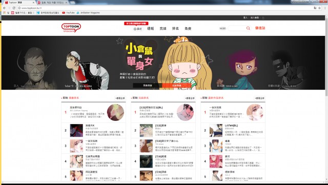Open rank 1 round thumbnail in 完結排名

coord(186,112)
